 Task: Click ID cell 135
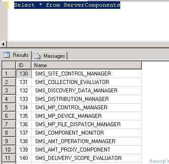point(24,116)
